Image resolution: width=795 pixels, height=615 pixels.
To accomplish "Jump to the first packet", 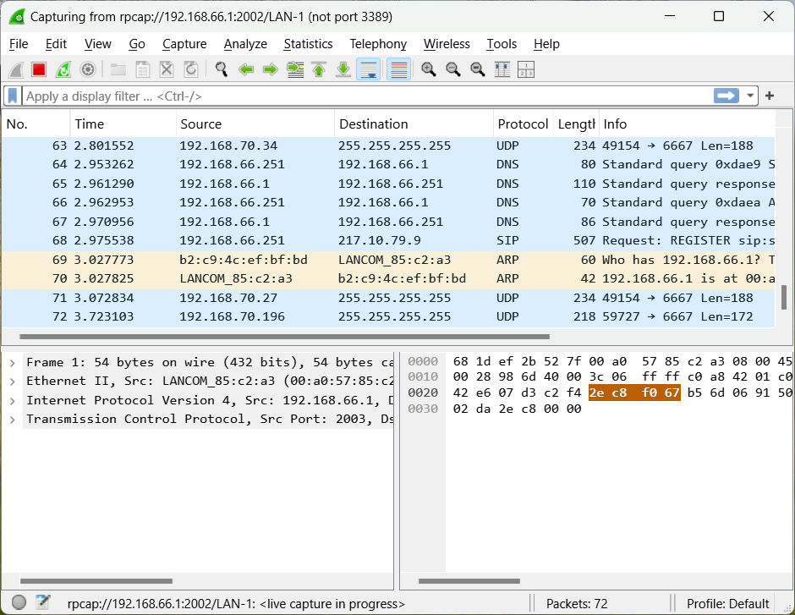I will (319, 69).
